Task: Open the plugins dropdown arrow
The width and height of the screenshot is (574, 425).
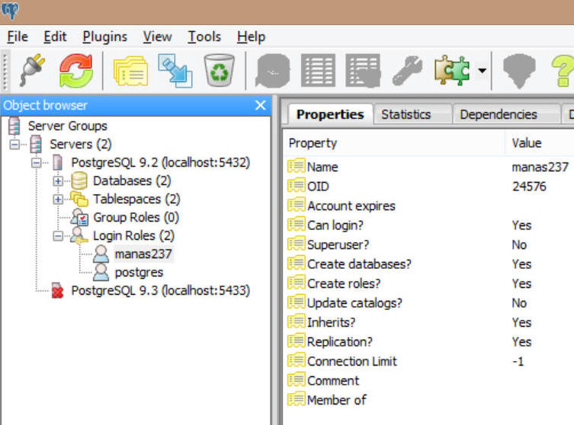Action: pos(482,70)
